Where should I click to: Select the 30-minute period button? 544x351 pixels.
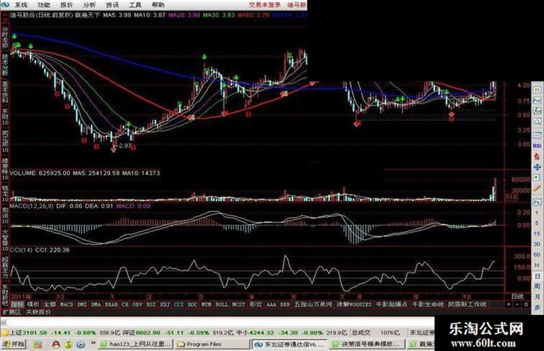pos(537,244)
